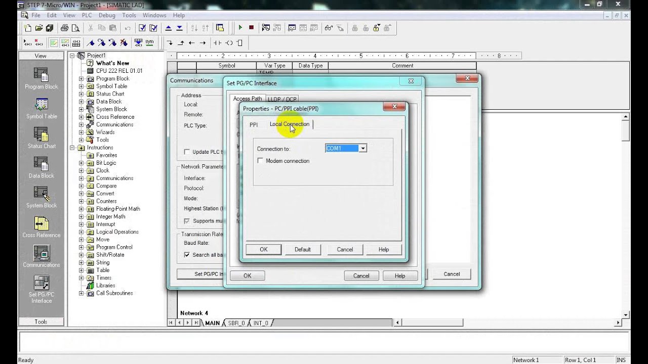Enable the Modem connection checkbox

(261, 161)
